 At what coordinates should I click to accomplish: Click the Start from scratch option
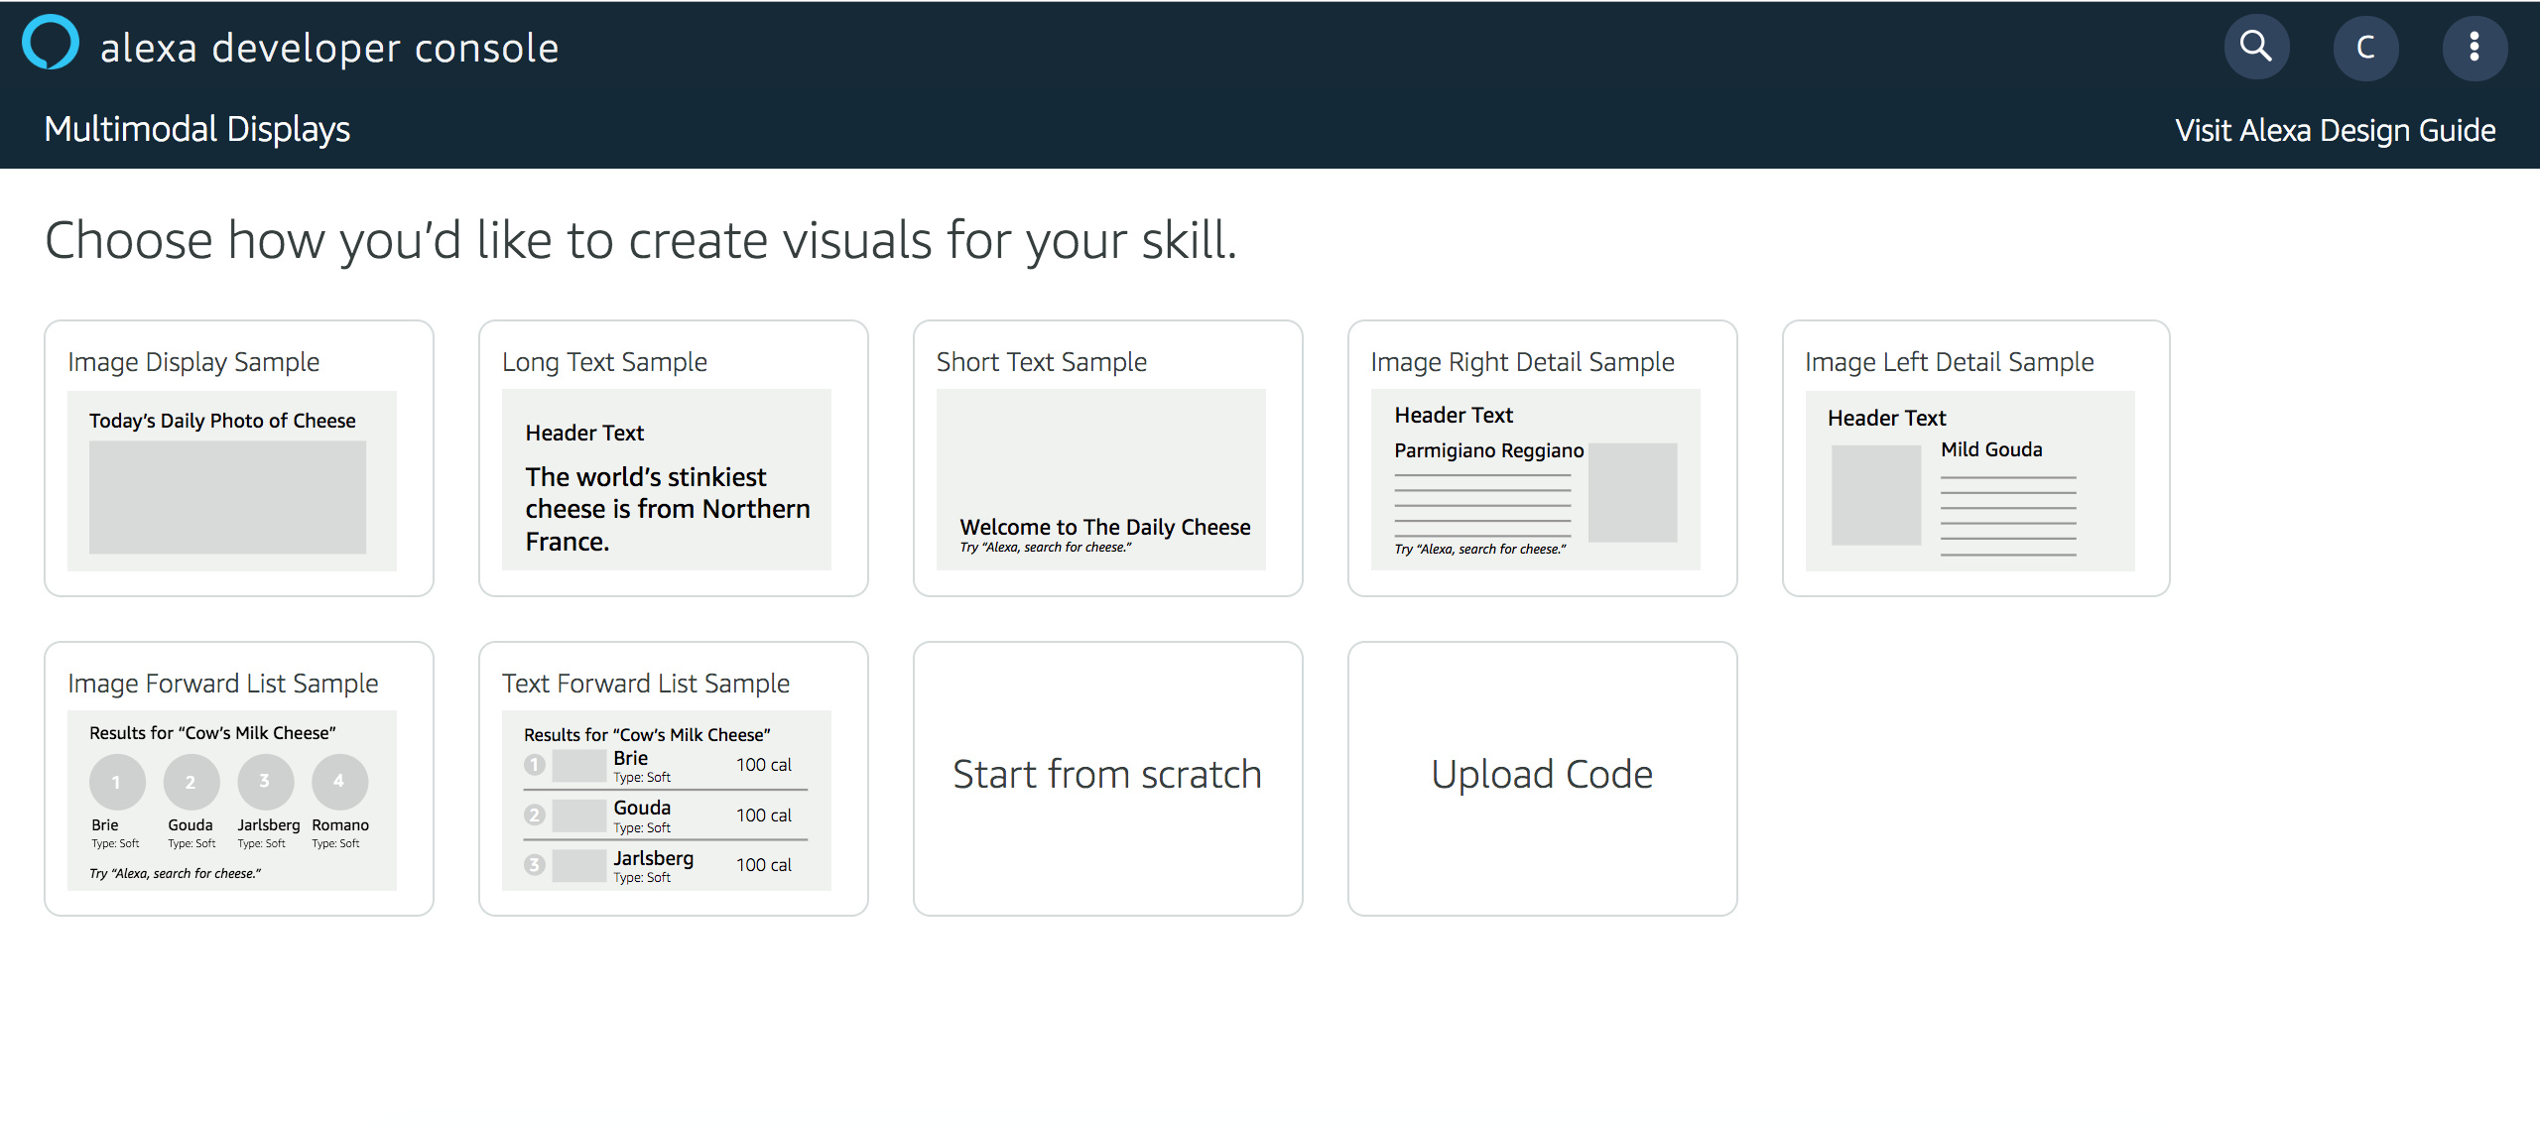[x=1107, y=776]
